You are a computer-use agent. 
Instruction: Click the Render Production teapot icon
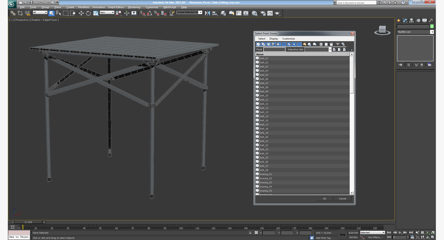click(x=277, y=13)
